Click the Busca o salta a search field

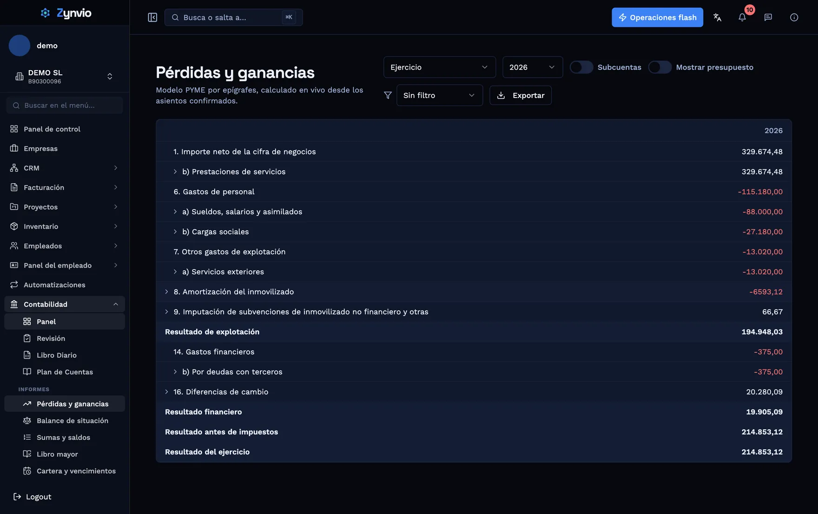click(x=233, y=17)
